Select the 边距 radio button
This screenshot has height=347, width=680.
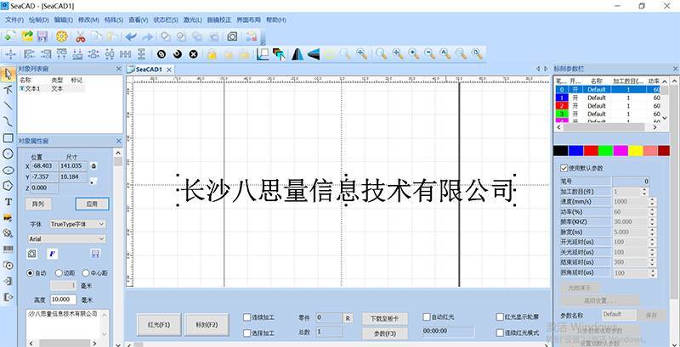click(59, 273)
